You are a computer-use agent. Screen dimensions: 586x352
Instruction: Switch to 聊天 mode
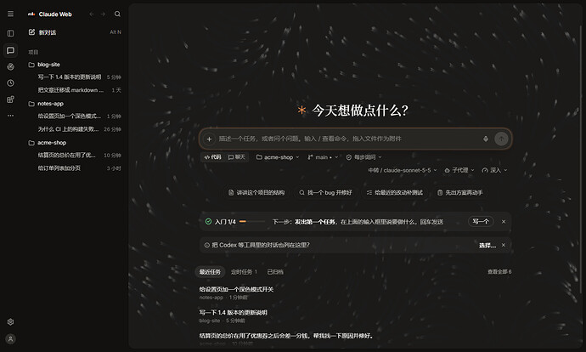237,157
